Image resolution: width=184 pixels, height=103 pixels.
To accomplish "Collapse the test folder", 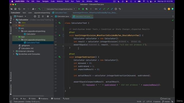I will coord(16,37).
